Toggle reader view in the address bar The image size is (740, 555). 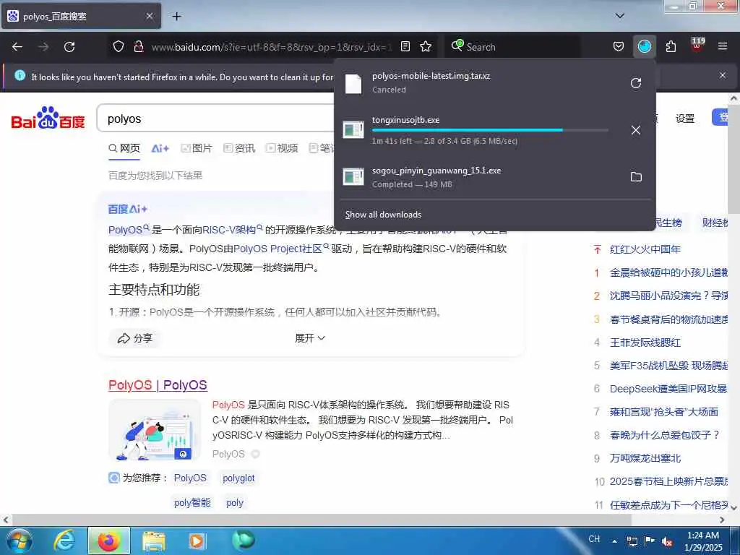[x=405, y=46]
